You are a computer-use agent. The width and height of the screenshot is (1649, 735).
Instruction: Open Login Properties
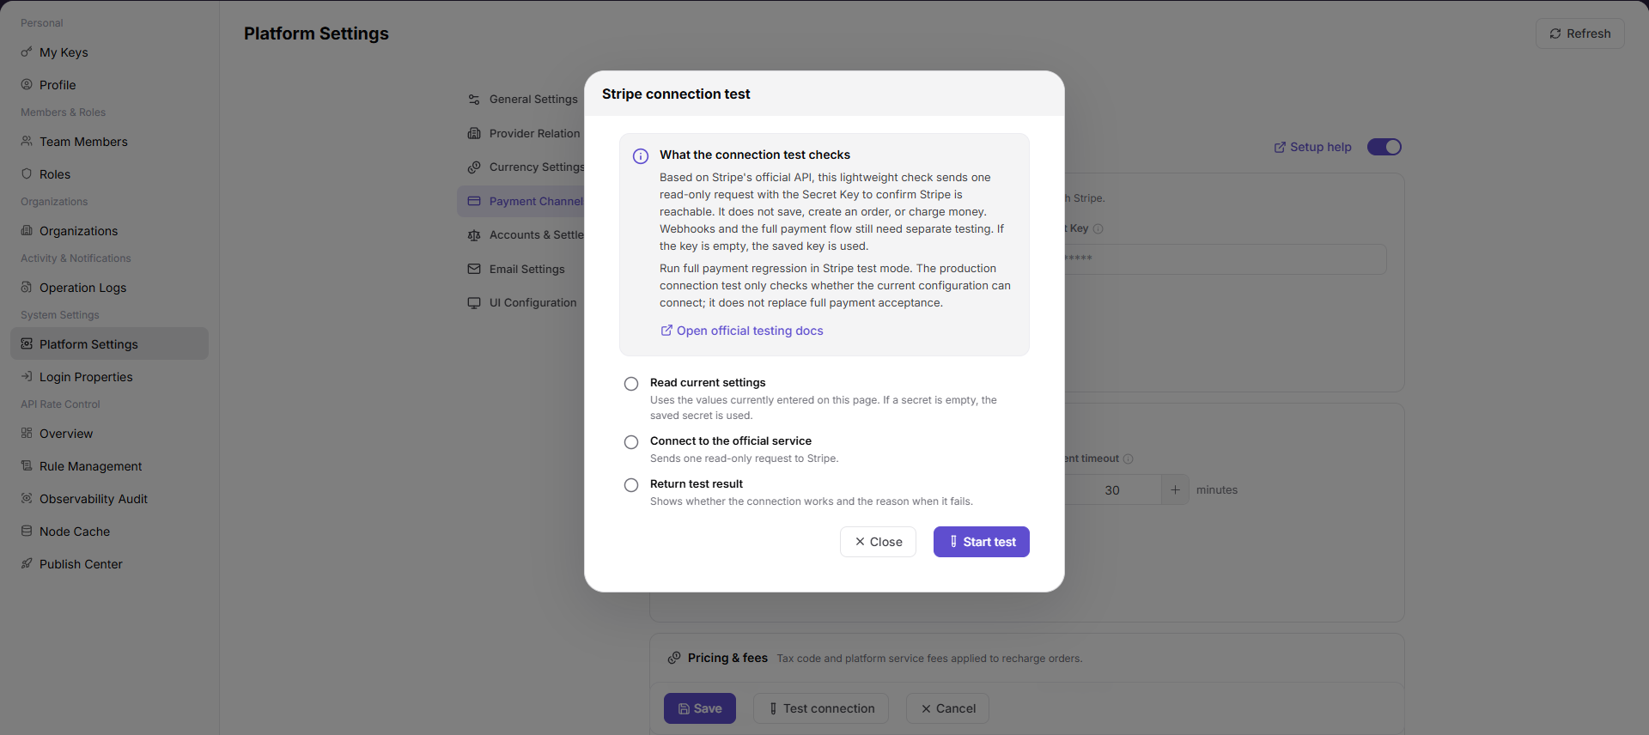109,377
